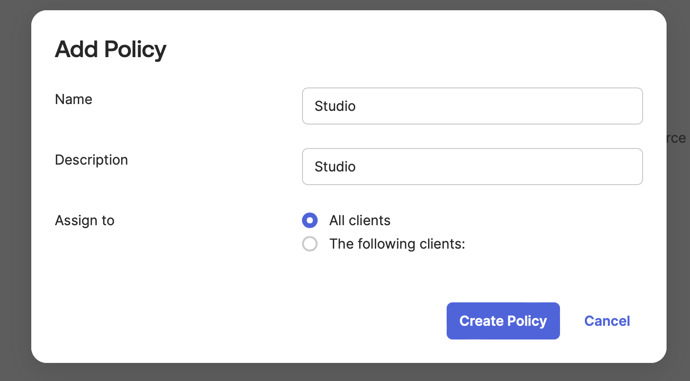
Task: Click inside the Name field
Action: [x=472, y=106]
